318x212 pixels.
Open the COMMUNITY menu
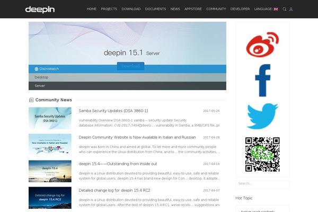coord(216,9)
